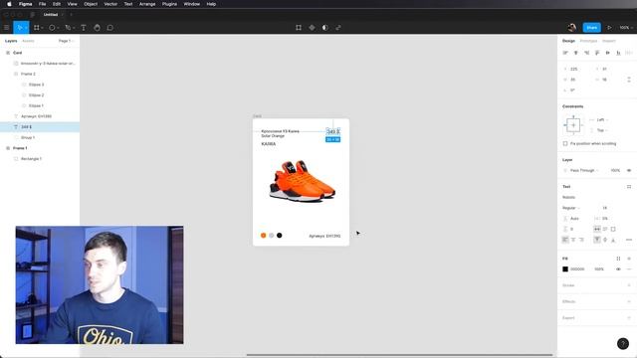Open shape tool options dropdown arrow

58,28
